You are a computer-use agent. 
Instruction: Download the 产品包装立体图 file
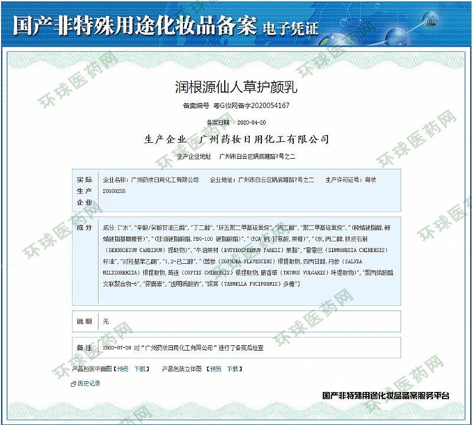pyautogui.click(x=233, y=369)
